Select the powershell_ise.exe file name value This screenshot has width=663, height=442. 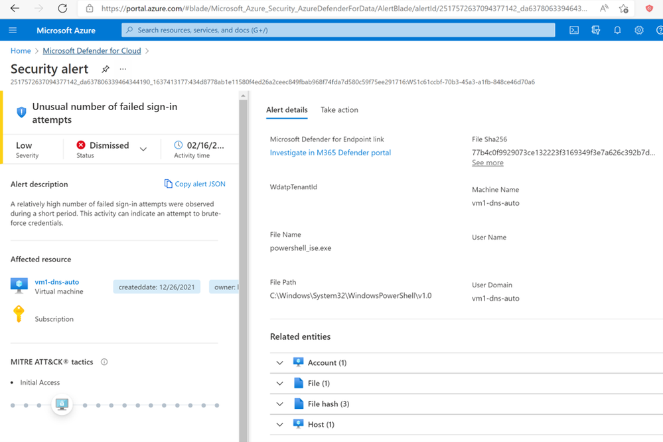pos(301,248)
